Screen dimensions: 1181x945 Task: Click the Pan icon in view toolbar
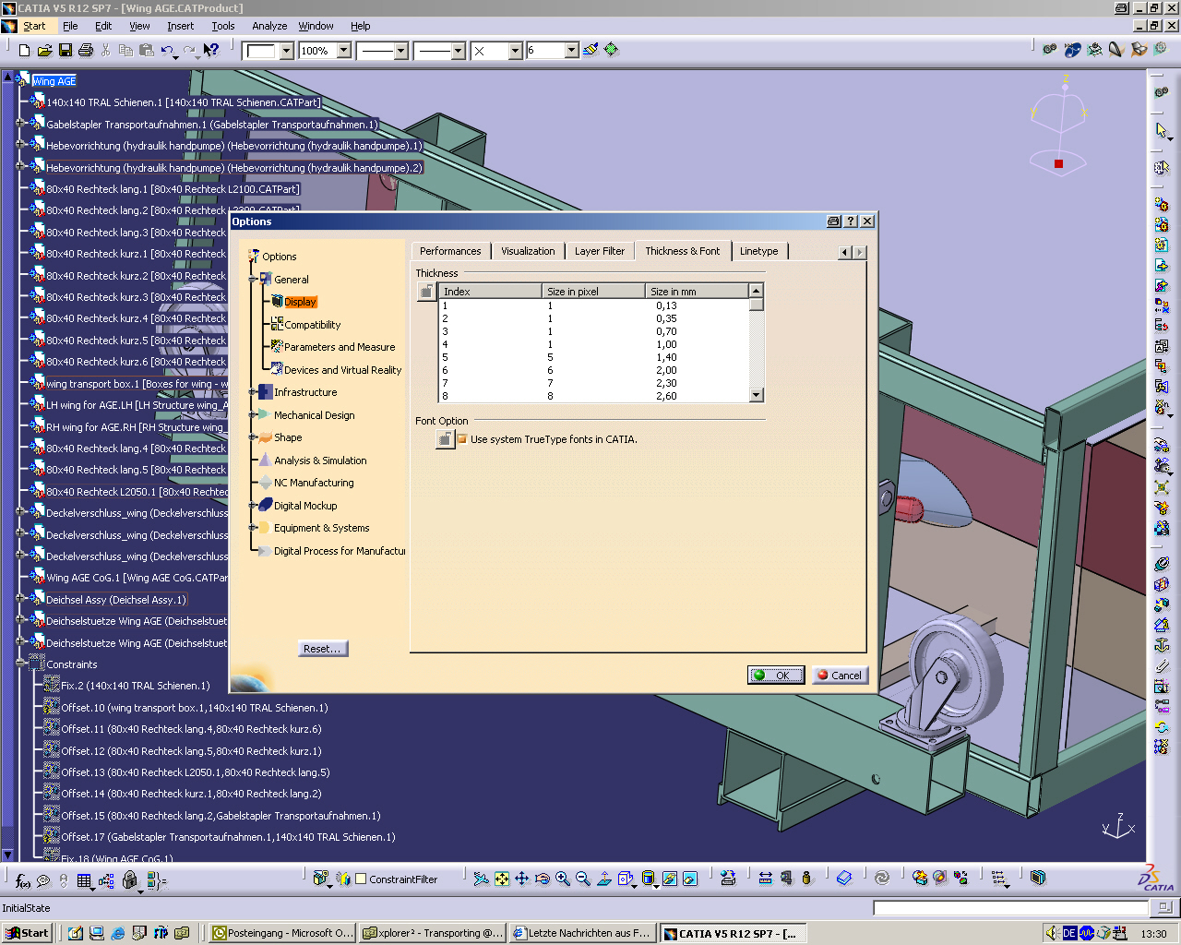[521, 879]
